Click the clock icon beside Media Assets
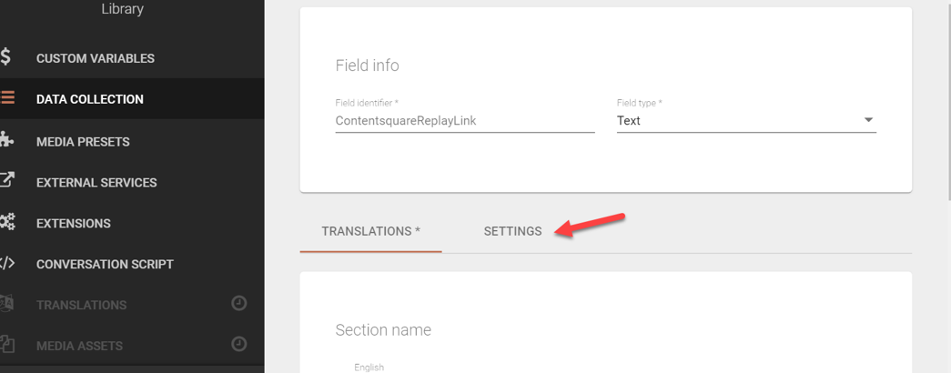951x373 pixels. 239,344
